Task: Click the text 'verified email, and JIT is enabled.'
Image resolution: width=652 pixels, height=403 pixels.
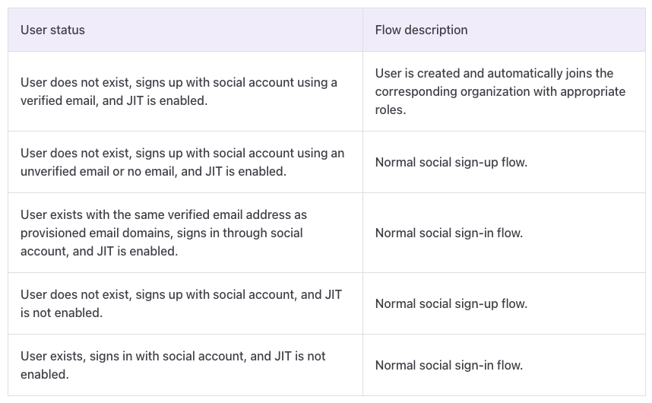Action: [x=114, y=100]
